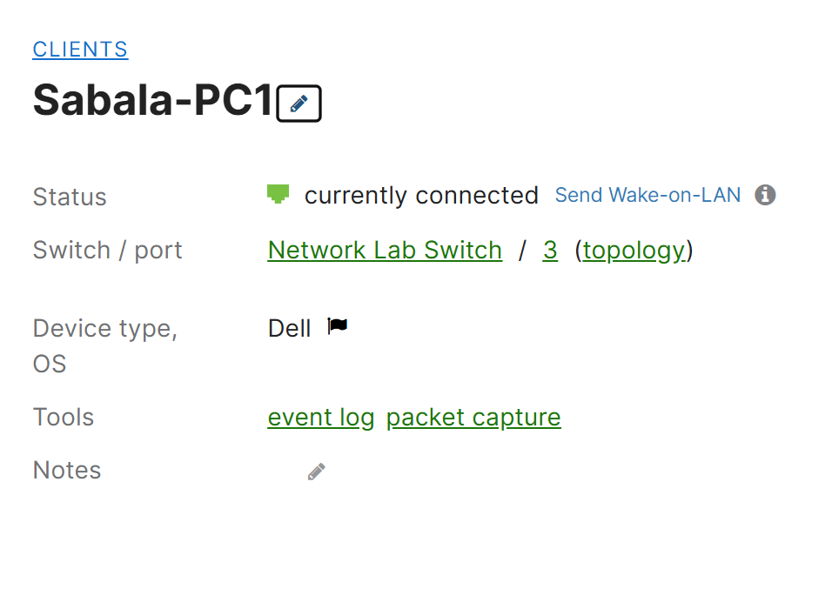Click the Sabala-PC1 client name heading
832x589 pixels.
(x=152, y=100)
